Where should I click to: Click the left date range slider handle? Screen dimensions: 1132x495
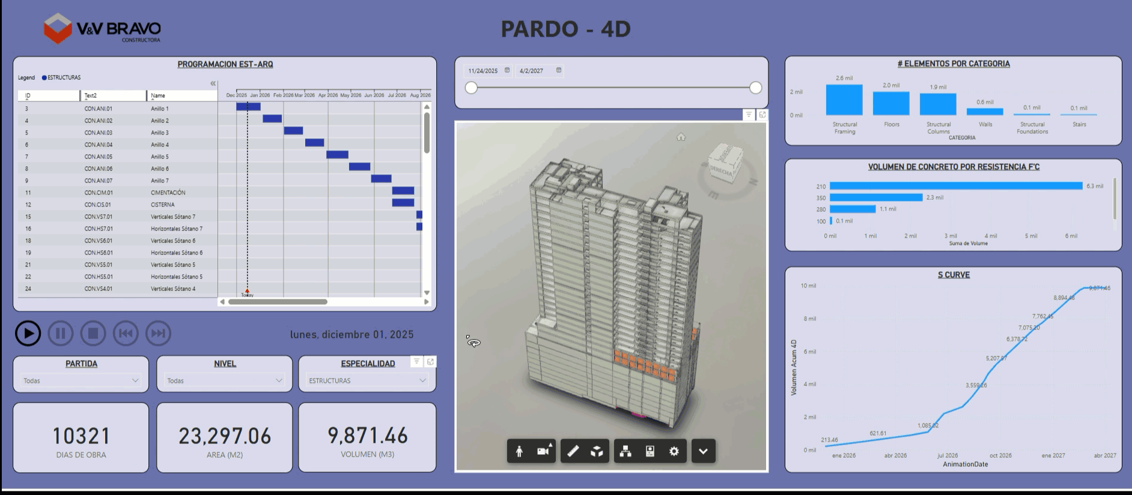(x=472, y=88)
